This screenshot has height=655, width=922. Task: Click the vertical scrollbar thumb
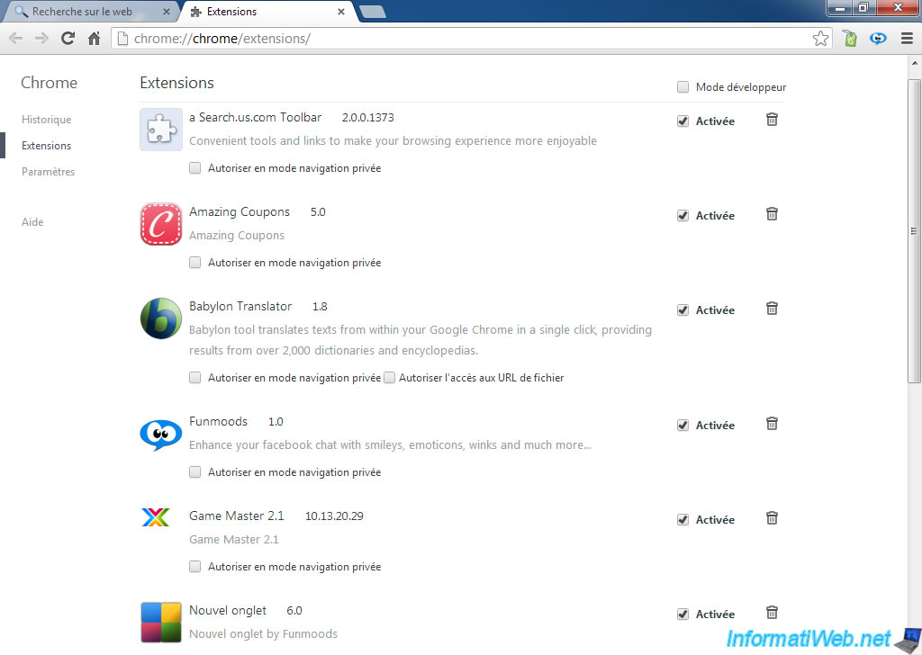914,231
